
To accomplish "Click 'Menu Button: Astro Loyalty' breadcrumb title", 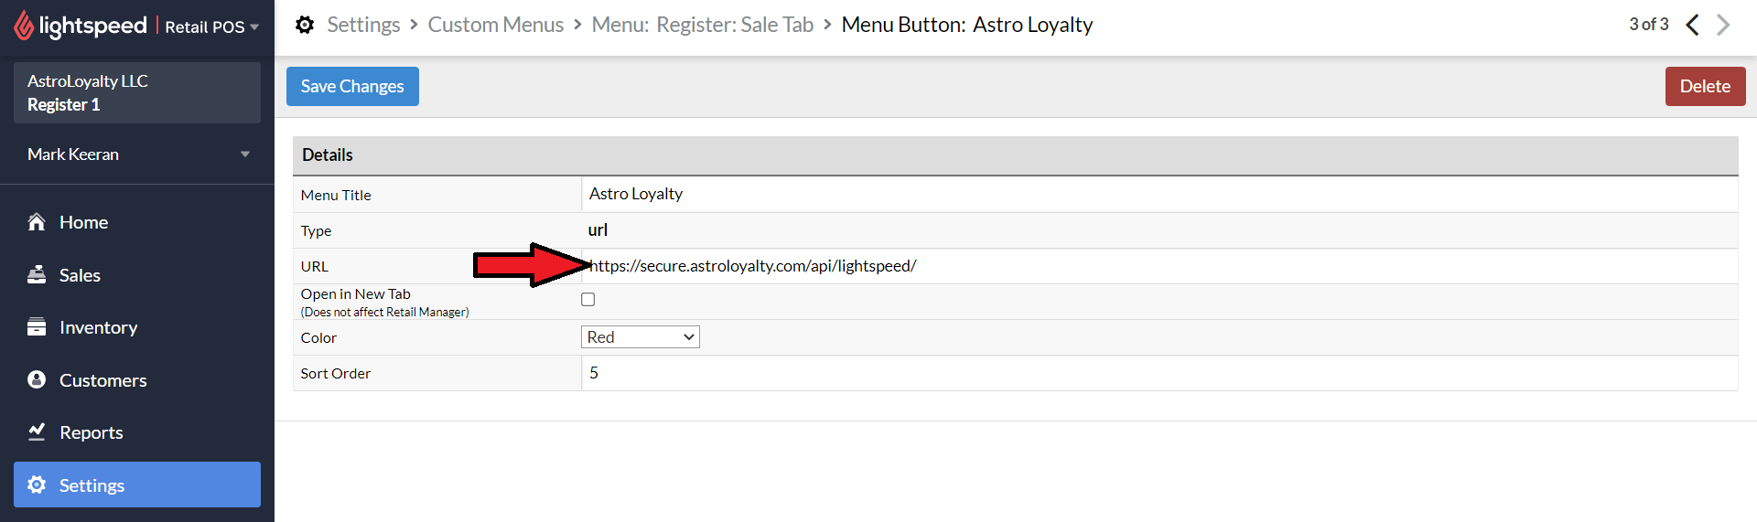I will (967, 25).
